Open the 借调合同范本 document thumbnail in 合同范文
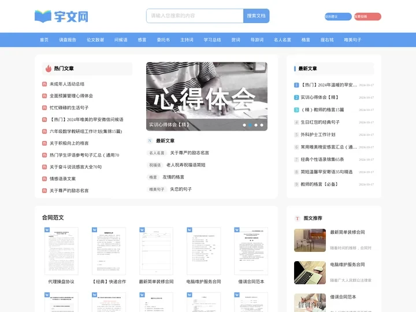 [x=251, y=251]
